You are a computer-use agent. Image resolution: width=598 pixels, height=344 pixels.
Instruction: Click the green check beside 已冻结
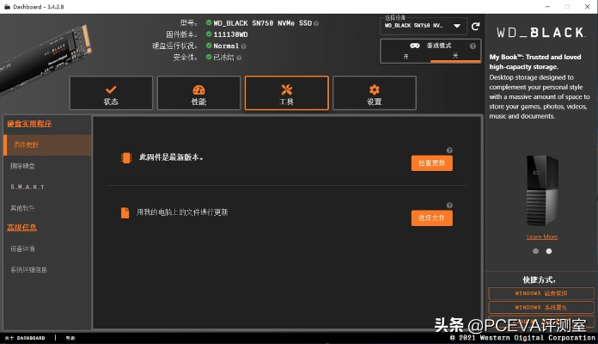click(x=209, y=57)
